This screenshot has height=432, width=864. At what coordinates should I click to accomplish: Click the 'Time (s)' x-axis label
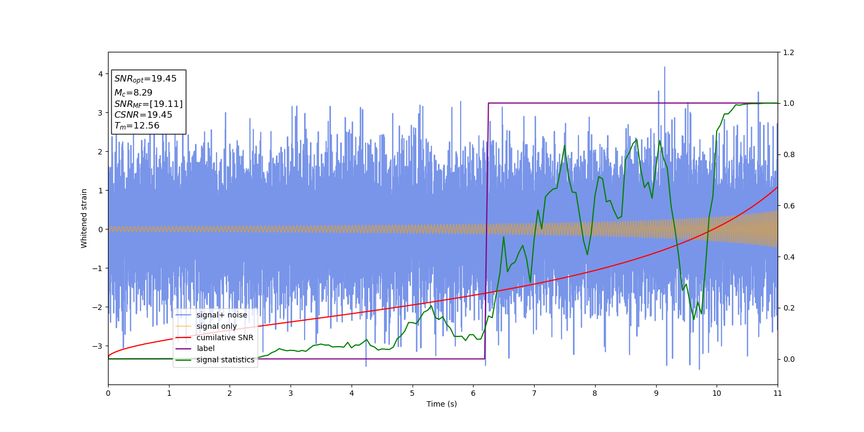[442, 404]
